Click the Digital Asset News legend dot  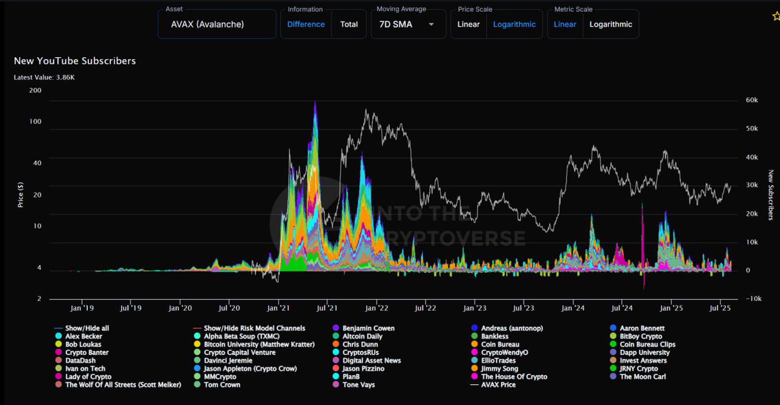pyautogui.click(x=336, y=360)
